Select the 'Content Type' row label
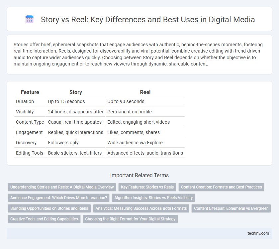This screenshot has height=249, width=279. click(x=30, y=122)
